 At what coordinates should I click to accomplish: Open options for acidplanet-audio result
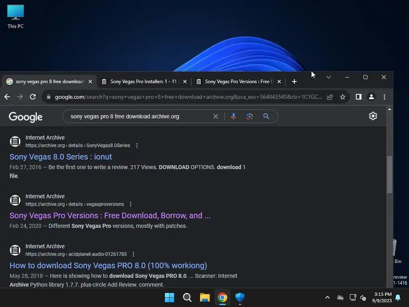133,254
